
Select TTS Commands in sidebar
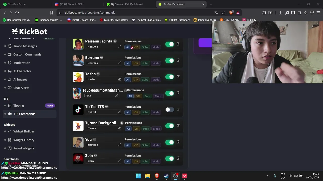coord(29,114)
